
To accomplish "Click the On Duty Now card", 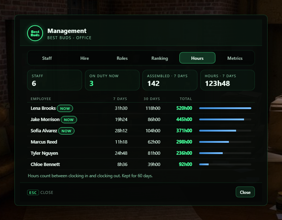I will pos(112,80).
